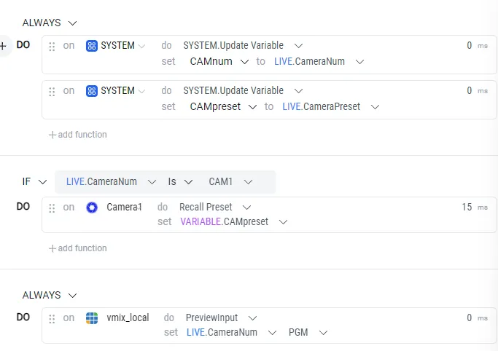Open the VARIABLE.CAMpreset value dropdown

pos(284,222)
